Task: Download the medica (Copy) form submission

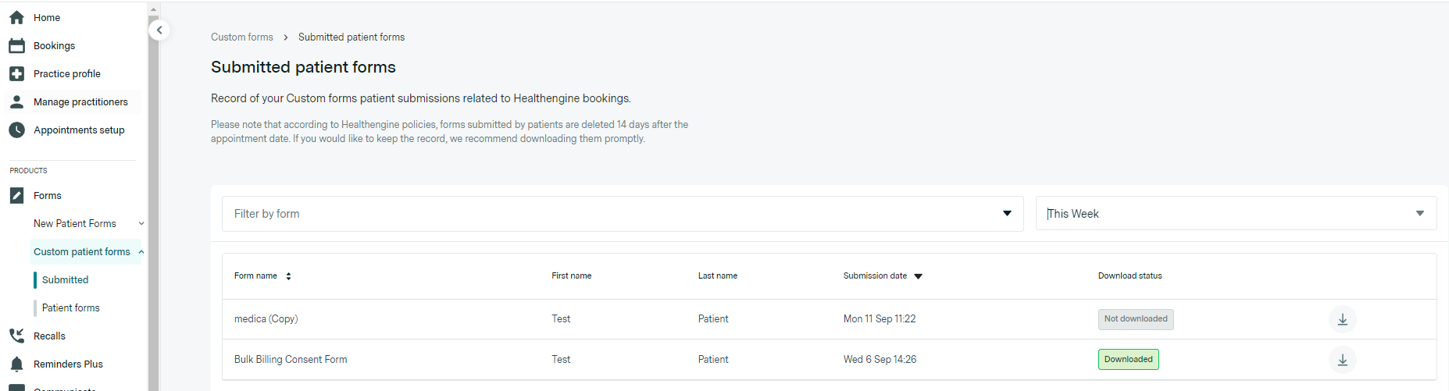Action: coord(1342,319)
